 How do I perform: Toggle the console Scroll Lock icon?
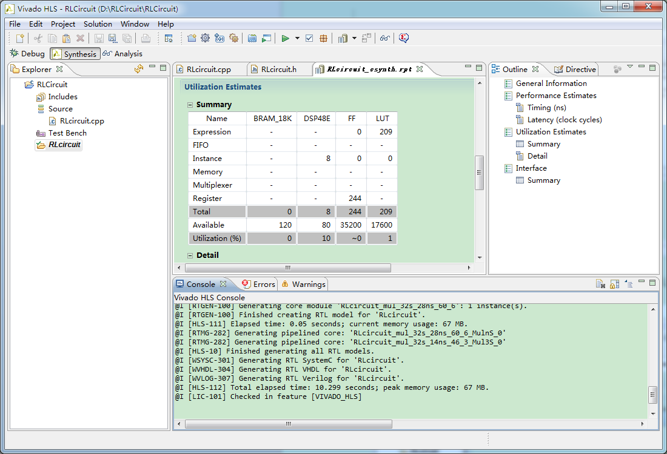[614, 284]
